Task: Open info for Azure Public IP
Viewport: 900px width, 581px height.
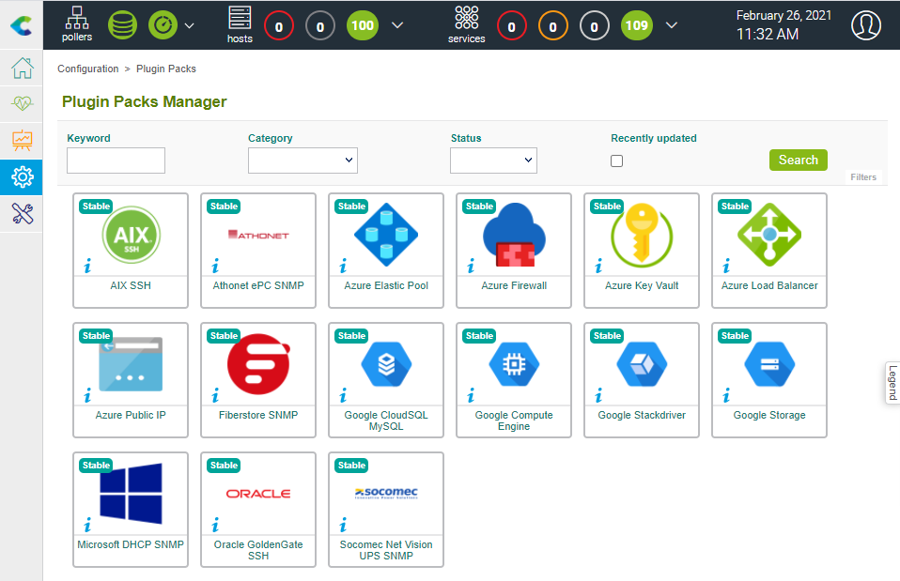Action: pos(87,396)
